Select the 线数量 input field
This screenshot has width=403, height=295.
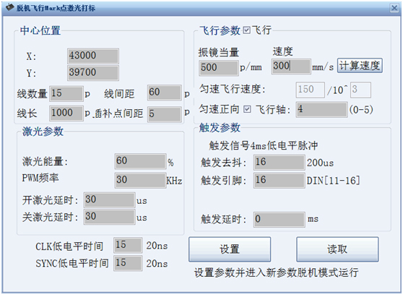pos(66,93)
